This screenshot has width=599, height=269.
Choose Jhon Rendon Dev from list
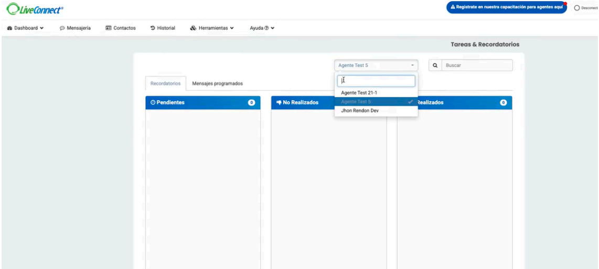click(376, 111)
